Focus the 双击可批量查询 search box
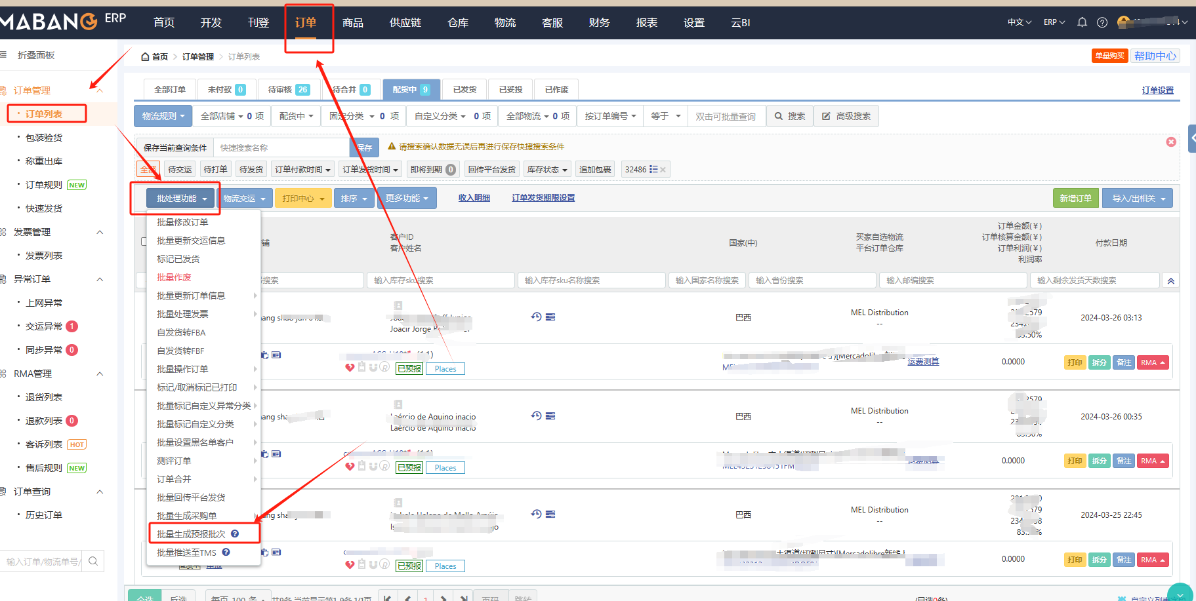 click(726, 116)
